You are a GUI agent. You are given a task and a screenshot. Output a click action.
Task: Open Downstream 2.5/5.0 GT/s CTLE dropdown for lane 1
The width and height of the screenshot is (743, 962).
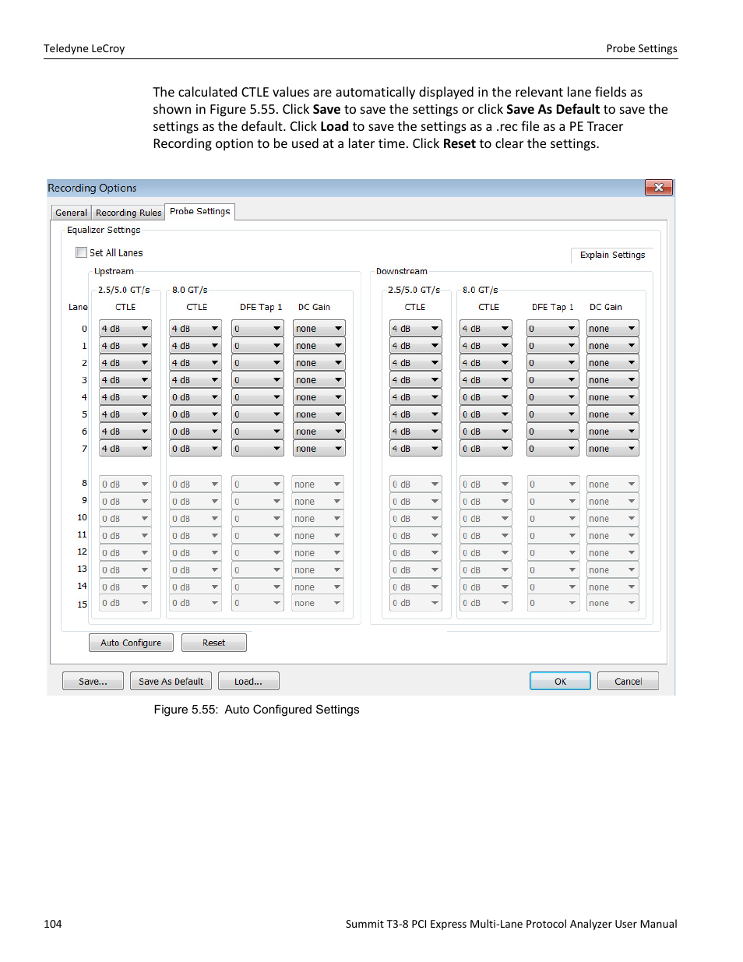tap(416, 346)
